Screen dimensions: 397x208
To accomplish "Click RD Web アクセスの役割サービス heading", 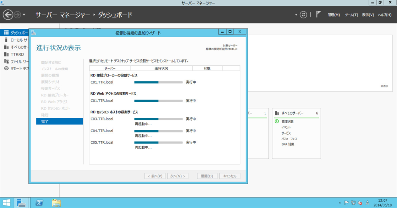I will pyautogui.click(x=114, y=94).
